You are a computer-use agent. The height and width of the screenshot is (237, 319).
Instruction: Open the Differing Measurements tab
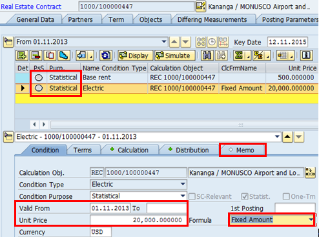click(x=212, y=19)
